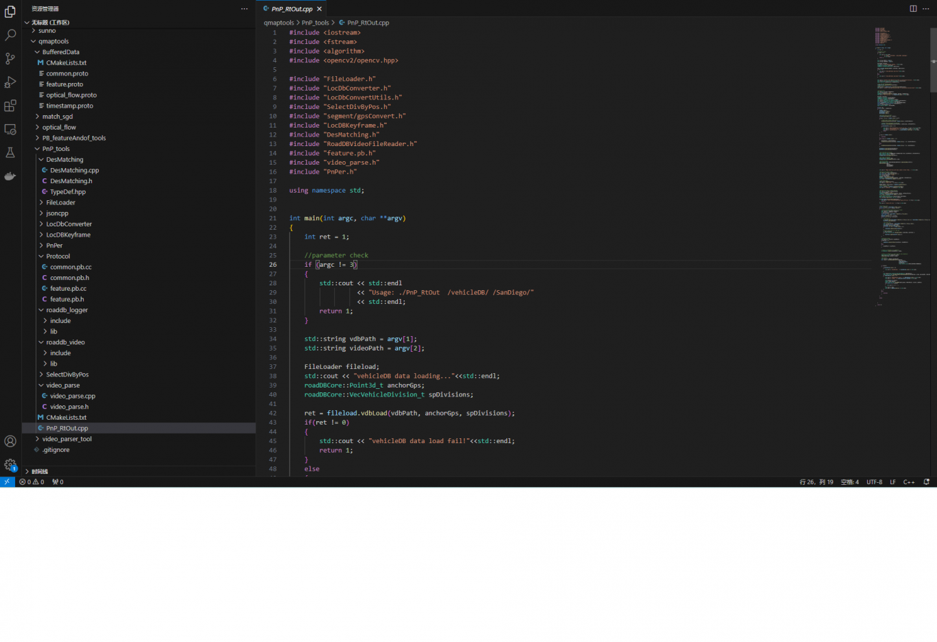The image size is (937, 642).
Task: Click the remote window indicator in status bar
Action: tap(7, 482)
